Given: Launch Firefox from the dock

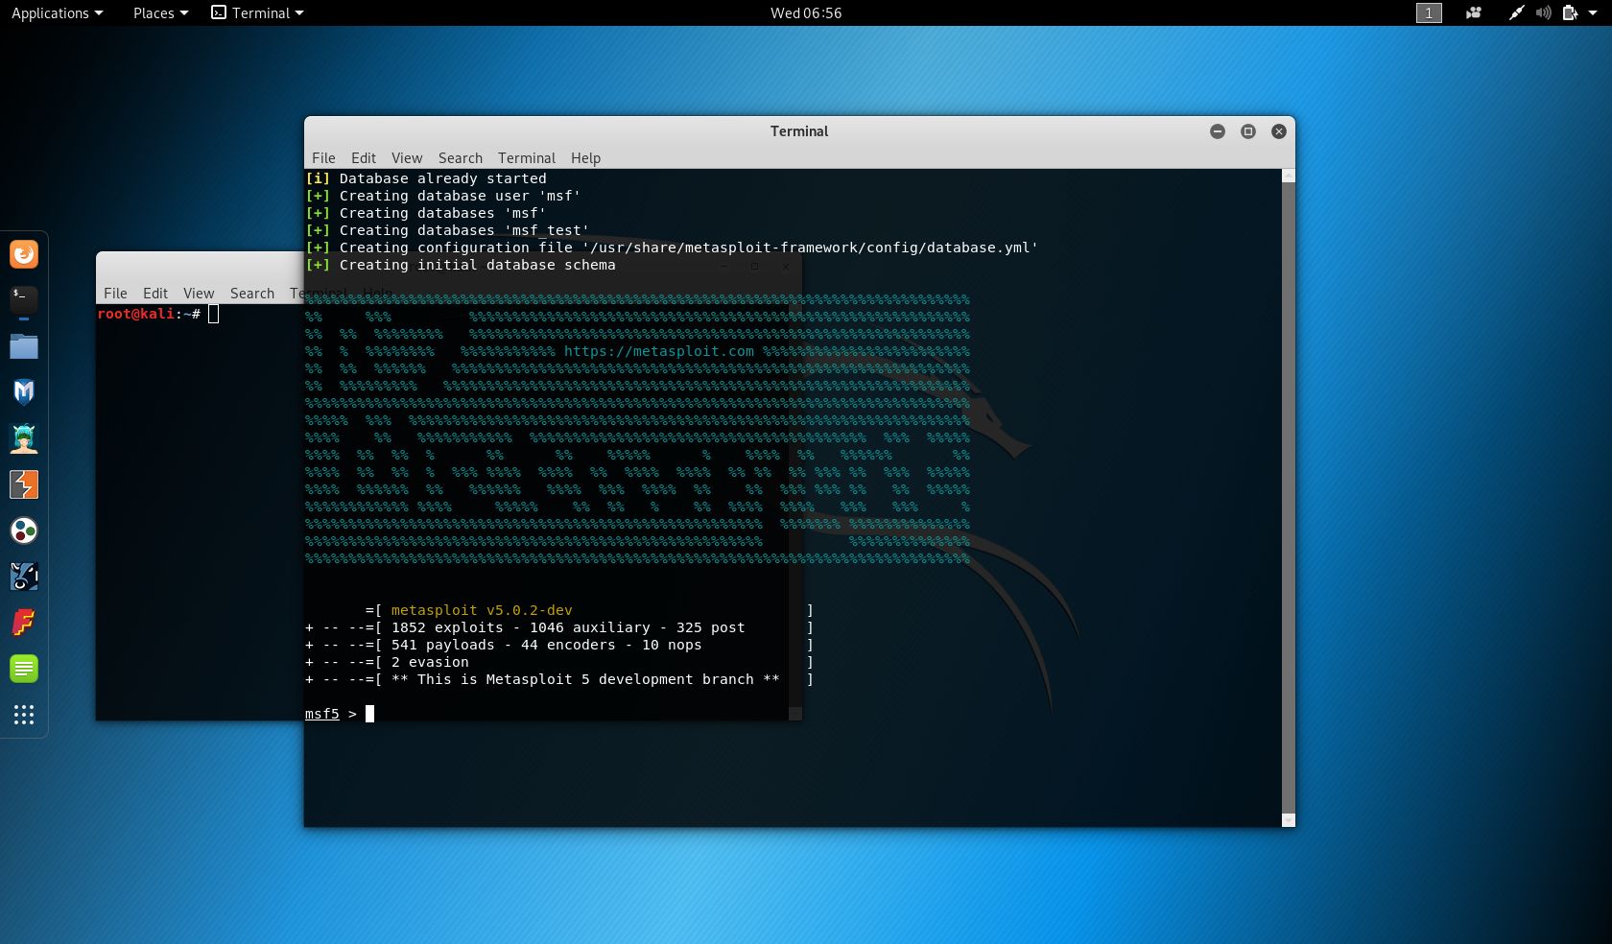Looking at the screenshot, I should pos(24,254).
